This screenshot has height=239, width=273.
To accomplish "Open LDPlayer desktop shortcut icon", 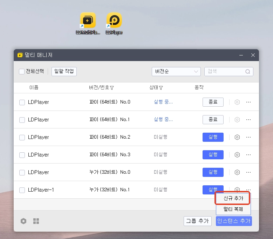I will [x=114, y=21].
